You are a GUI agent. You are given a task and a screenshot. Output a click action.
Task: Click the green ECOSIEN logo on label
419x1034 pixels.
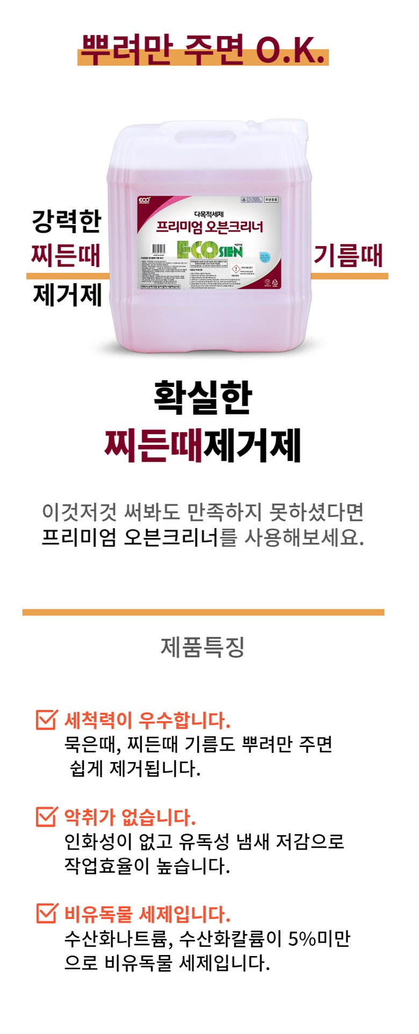click(x=209, y=249)
